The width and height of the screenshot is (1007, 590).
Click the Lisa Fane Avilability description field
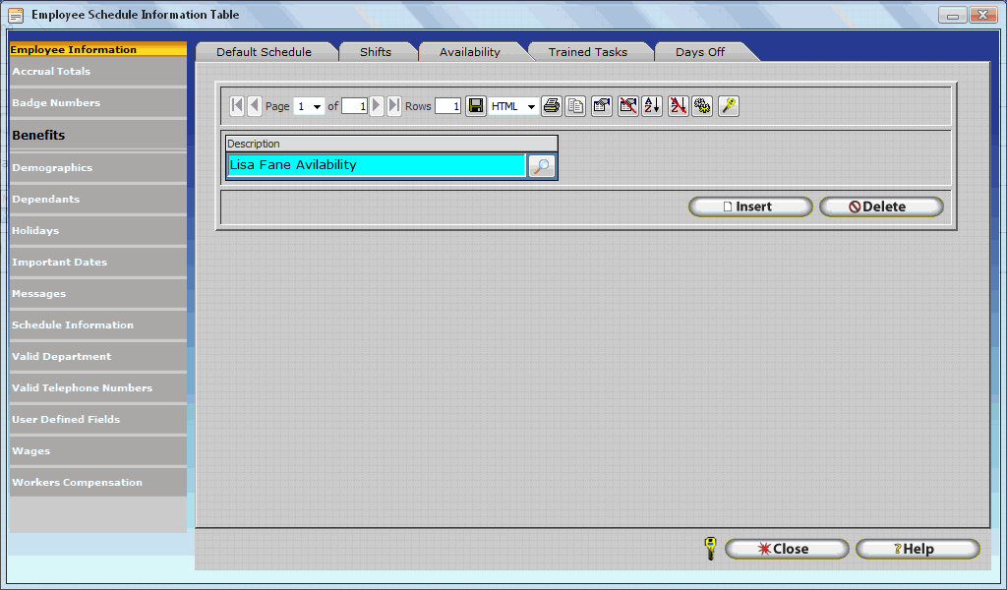[376, 165]
